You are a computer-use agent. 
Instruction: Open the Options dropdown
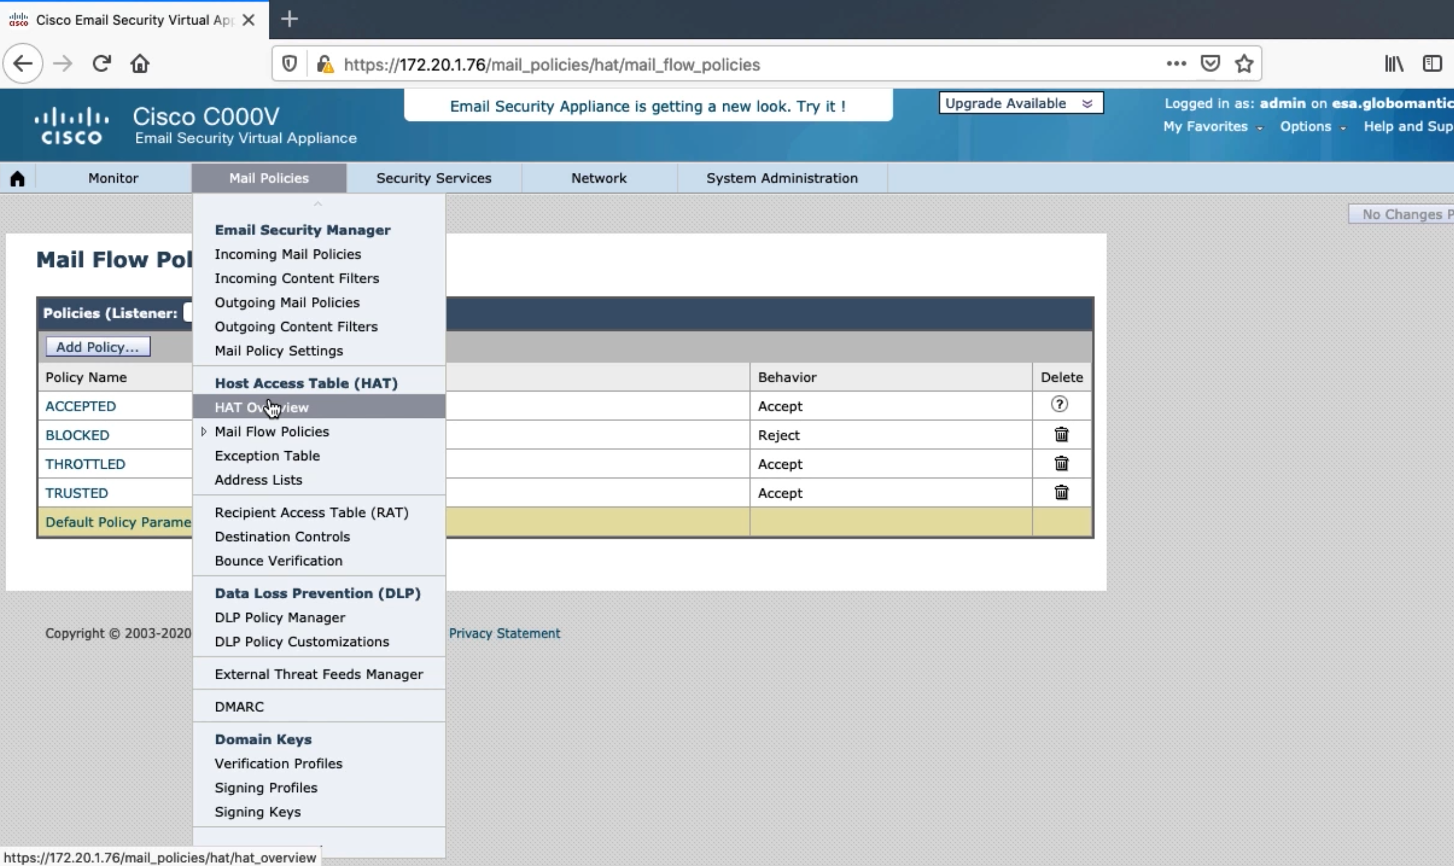coord(1312,127)
